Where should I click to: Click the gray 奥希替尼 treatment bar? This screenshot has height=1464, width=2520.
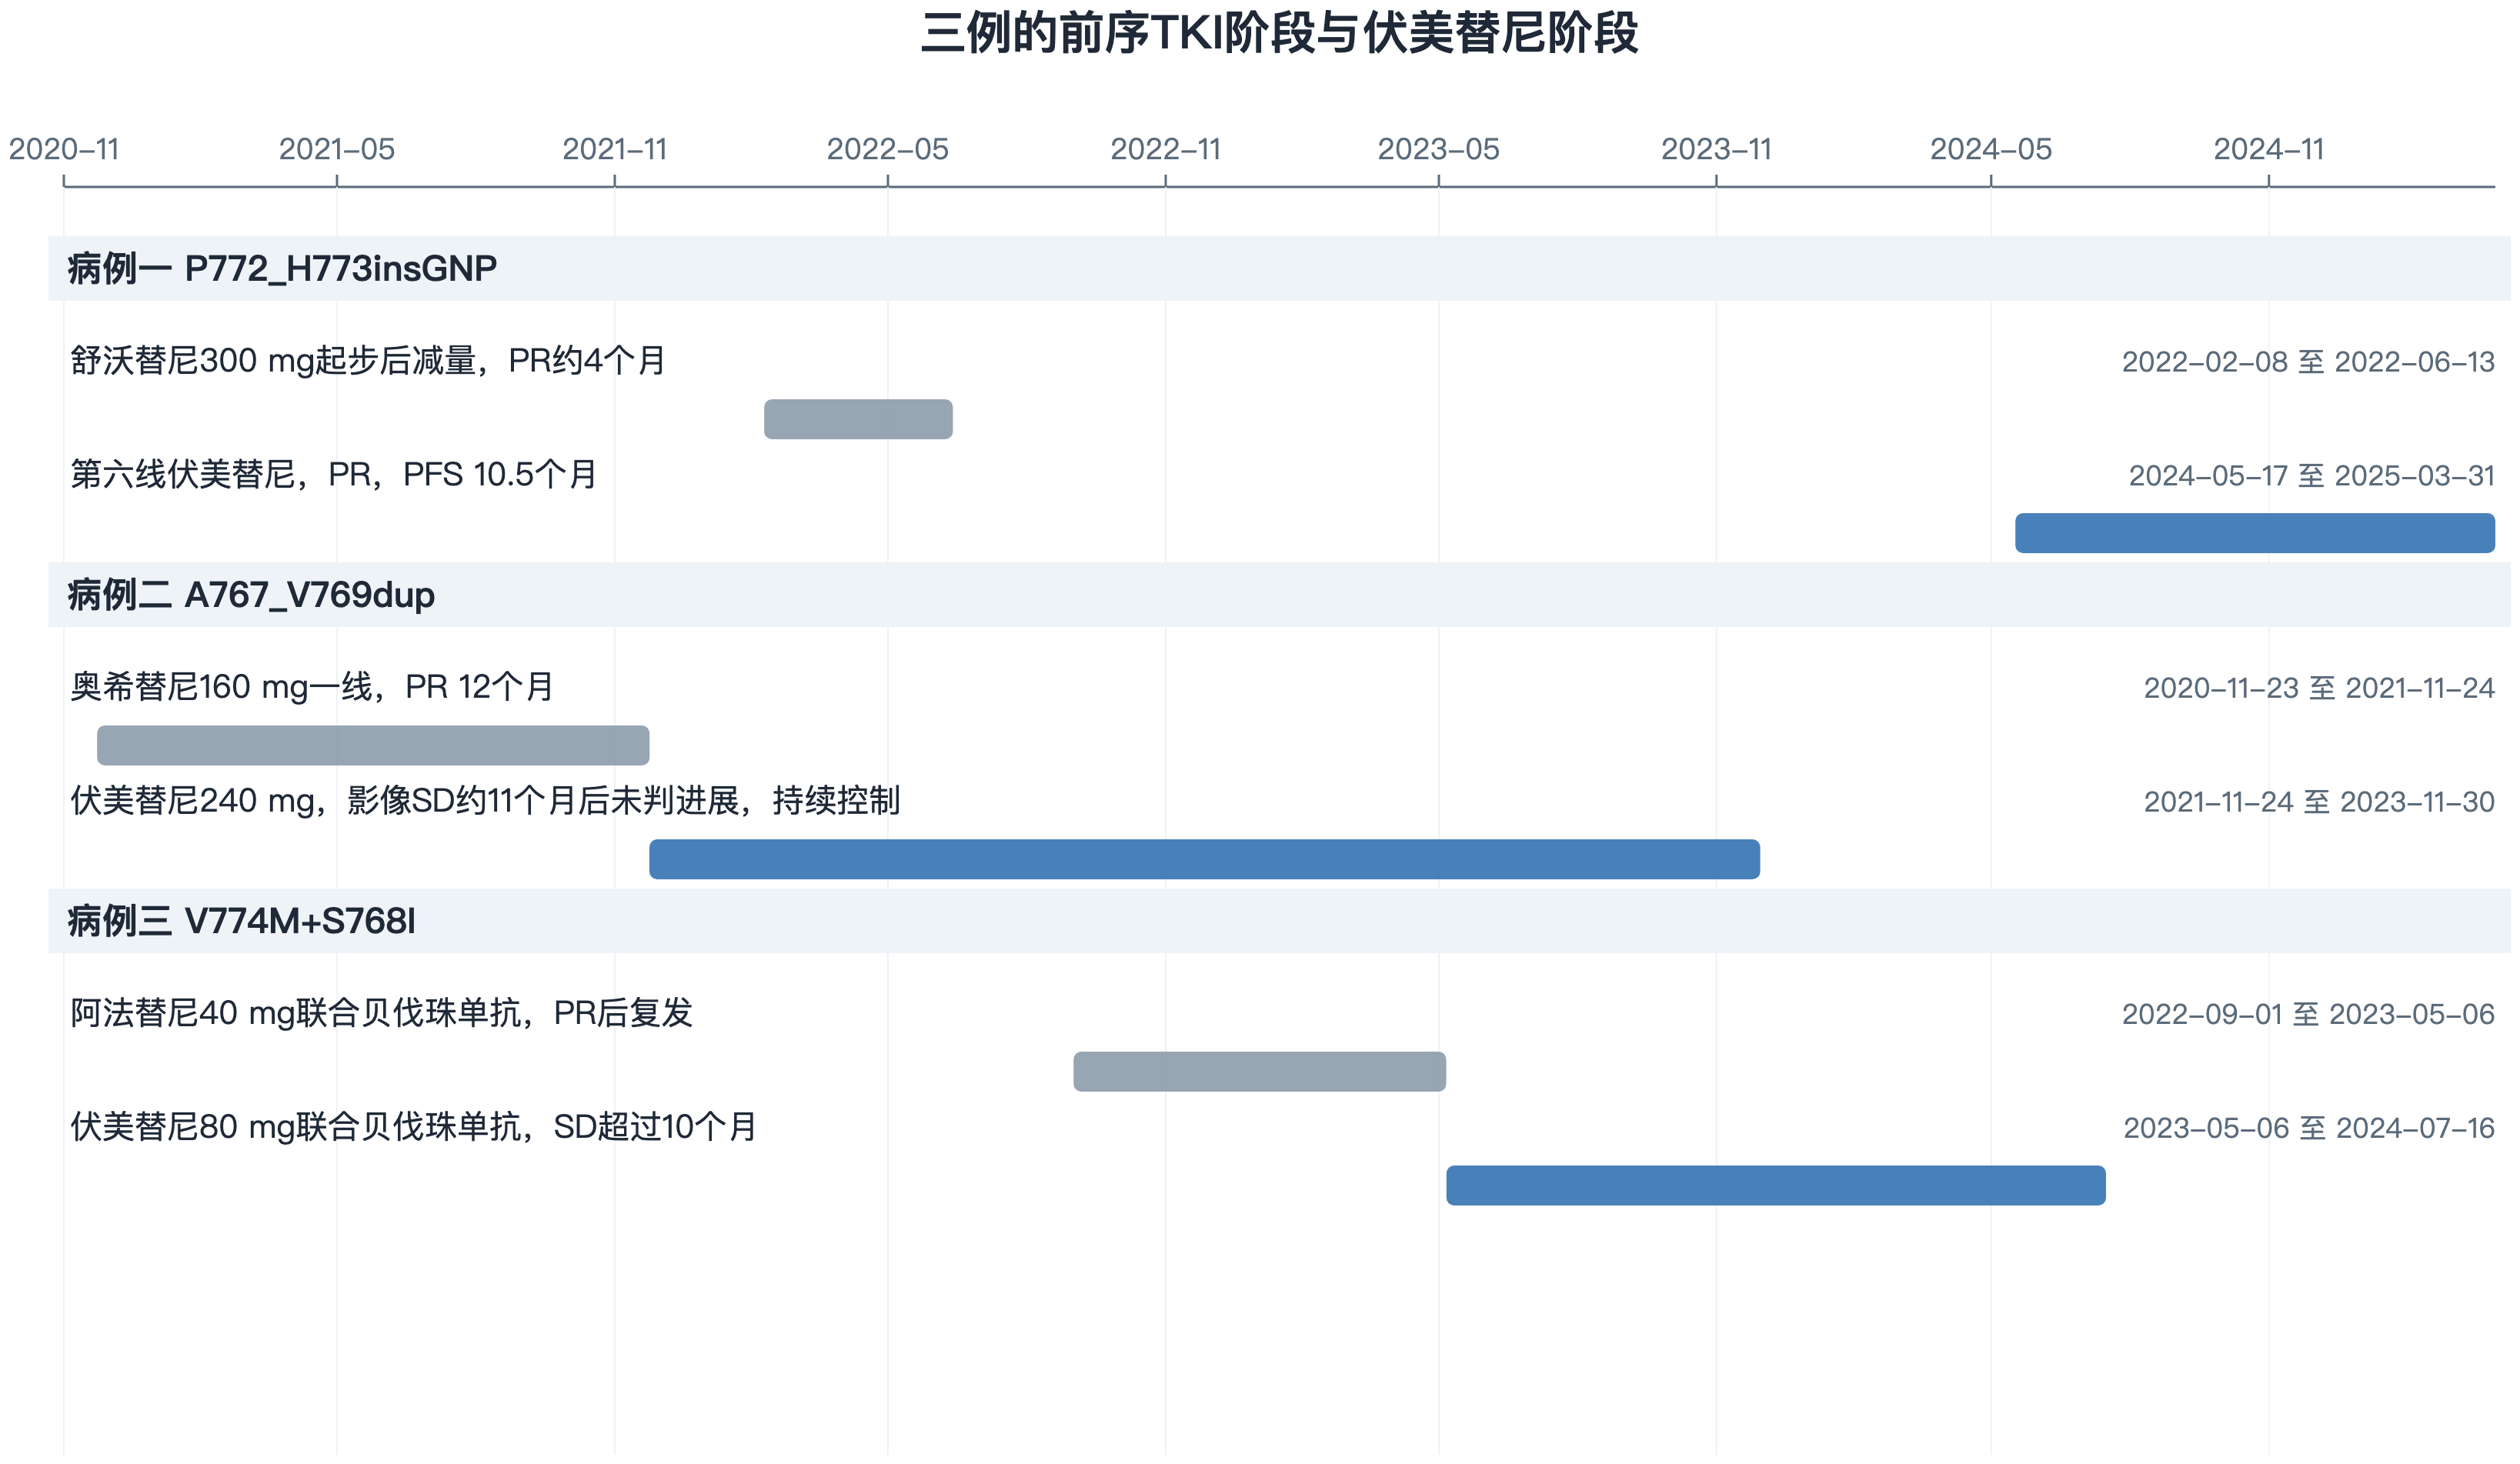pyautogui.click(x=373, y=745)
